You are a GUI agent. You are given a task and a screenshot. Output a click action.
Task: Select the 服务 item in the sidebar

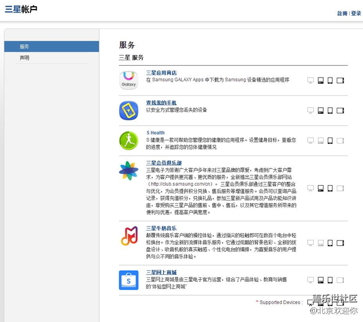pos(51,46)
